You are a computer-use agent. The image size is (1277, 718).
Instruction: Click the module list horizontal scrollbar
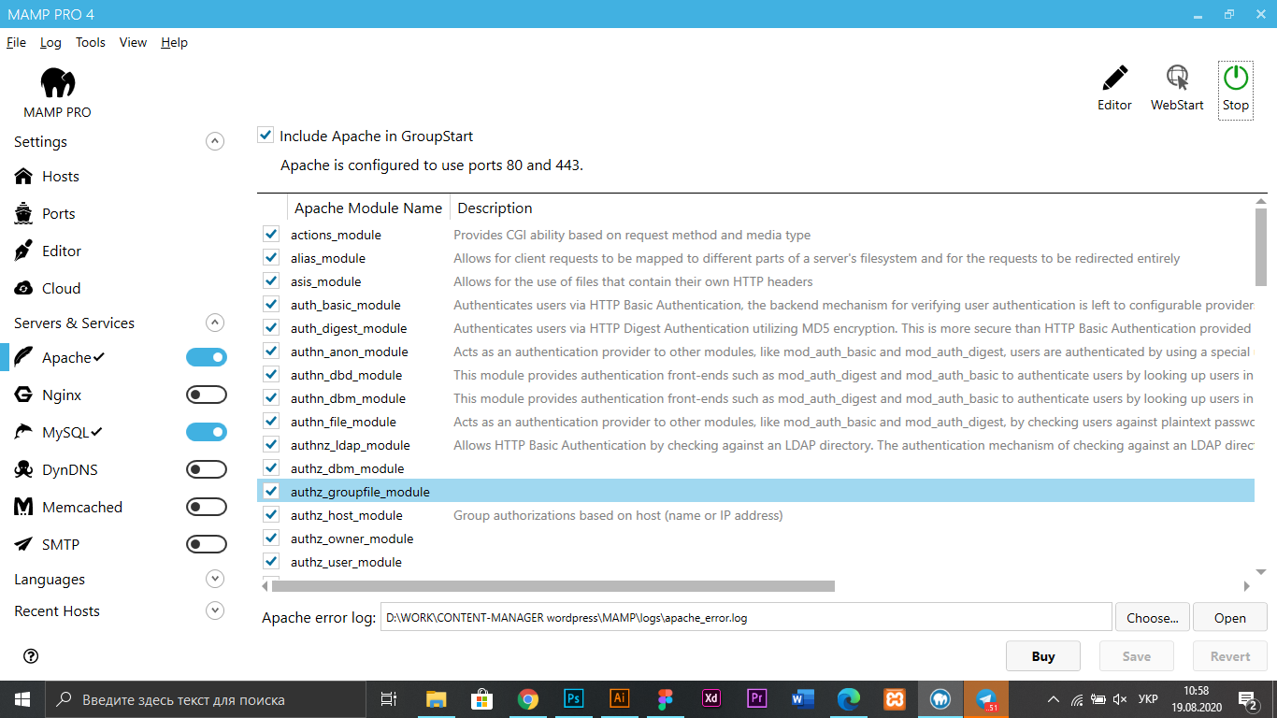pyautogui.click(x=552, y=586)
